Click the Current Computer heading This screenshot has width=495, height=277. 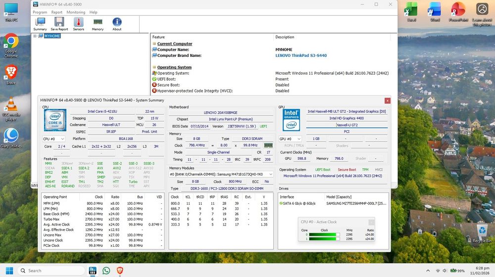175,44
